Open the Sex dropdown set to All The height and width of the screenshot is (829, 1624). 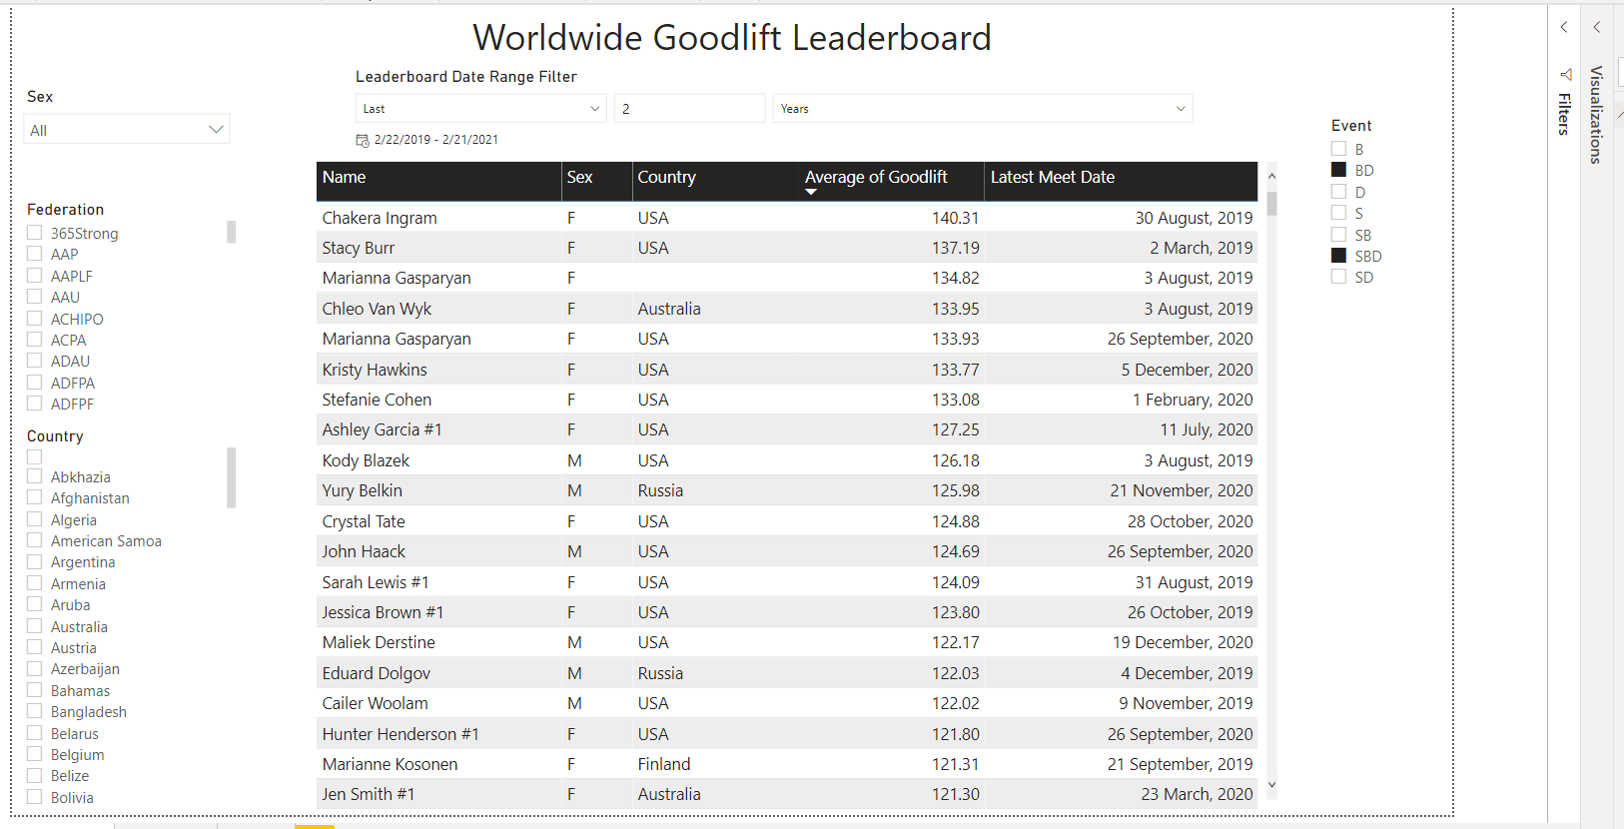click(x=127, y=130)
